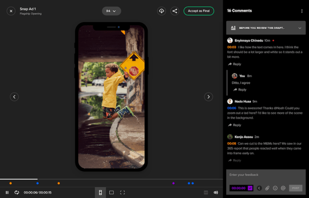Click the download icon in top bar

coord(161,11)
